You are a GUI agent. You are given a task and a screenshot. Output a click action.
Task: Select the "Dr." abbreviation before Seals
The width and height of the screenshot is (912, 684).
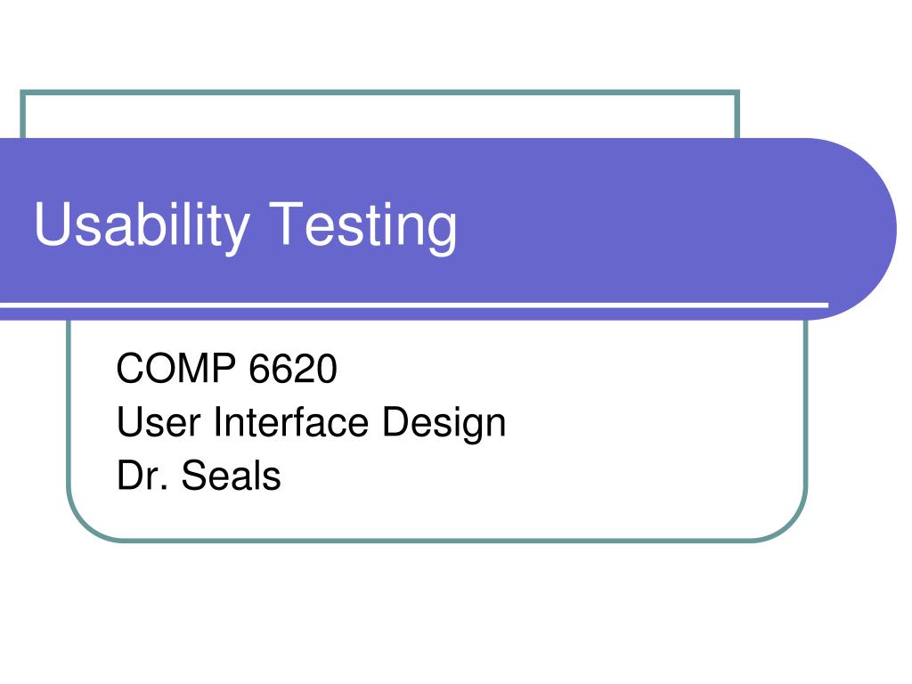tap(142, 476)
